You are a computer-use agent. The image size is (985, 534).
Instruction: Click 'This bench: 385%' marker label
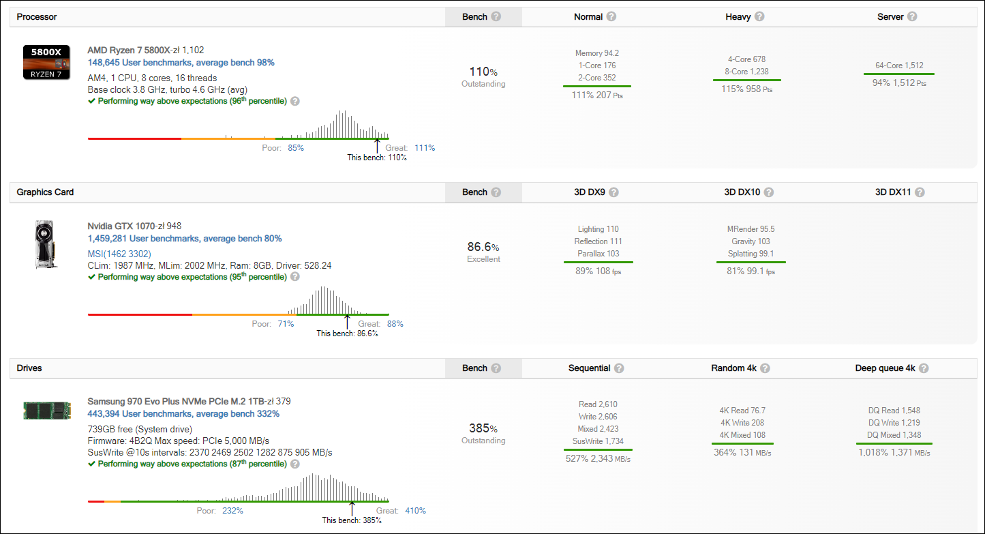click(x=352, y=520)
